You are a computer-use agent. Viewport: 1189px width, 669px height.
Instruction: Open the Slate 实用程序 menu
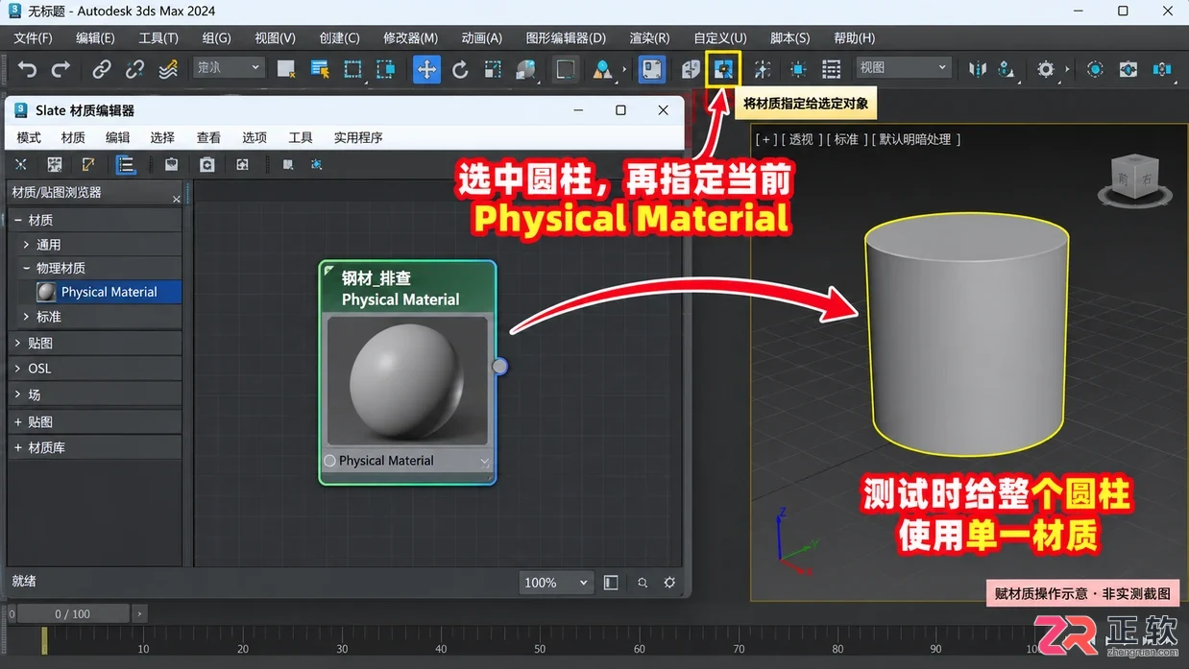(358, 137)
